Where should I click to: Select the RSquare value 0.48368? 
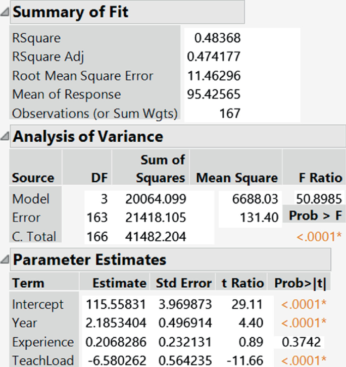217,38
